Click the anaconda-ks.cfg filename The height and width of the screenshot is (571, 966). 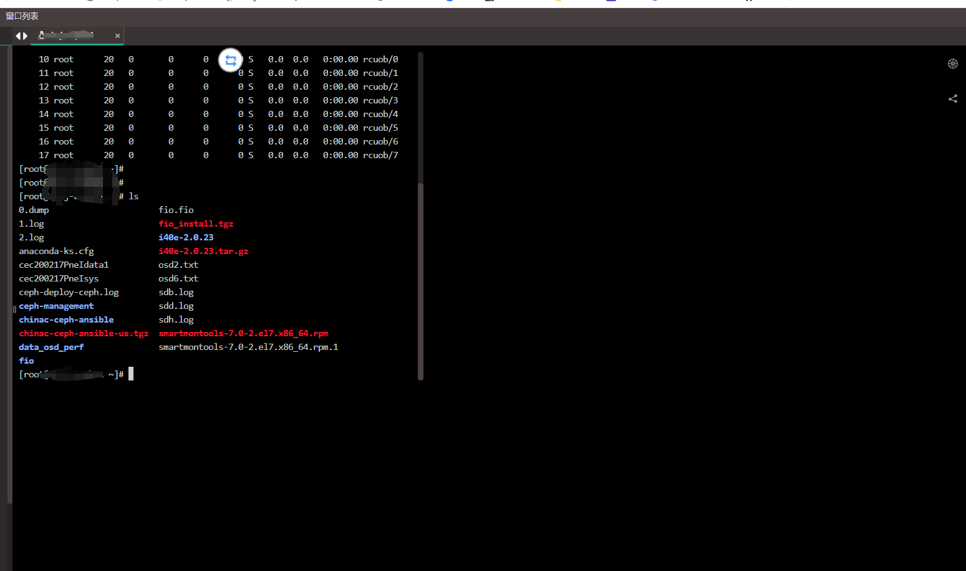(x=56, y=251)
